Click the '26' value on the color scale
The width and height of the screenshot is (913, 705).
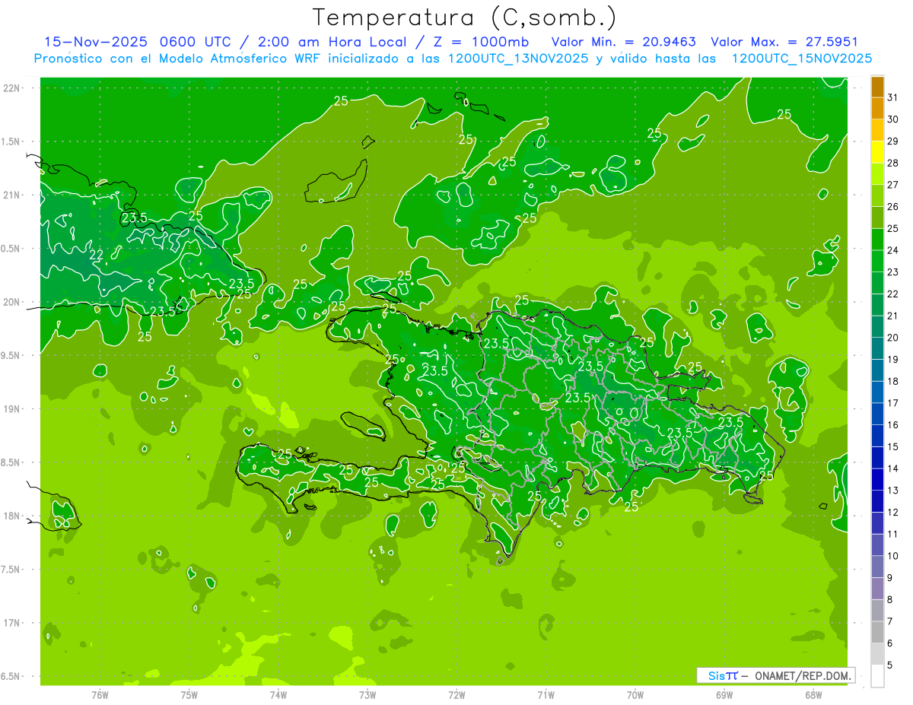coord(893,207)
